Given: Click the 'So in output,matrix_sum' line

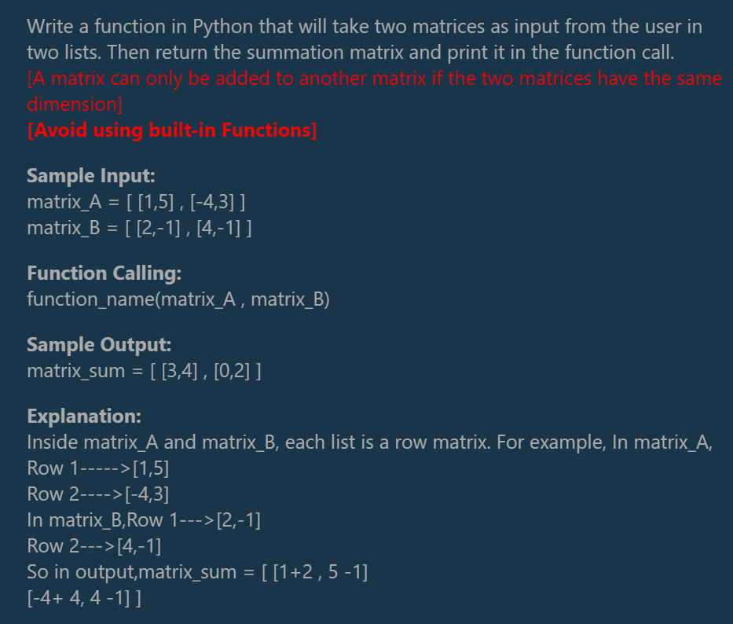Looking at the screenshot, I should tap(197, 572).
